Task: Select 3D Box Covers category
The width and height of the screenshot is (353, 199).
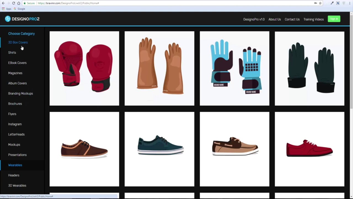Action: tap(18, 42)
